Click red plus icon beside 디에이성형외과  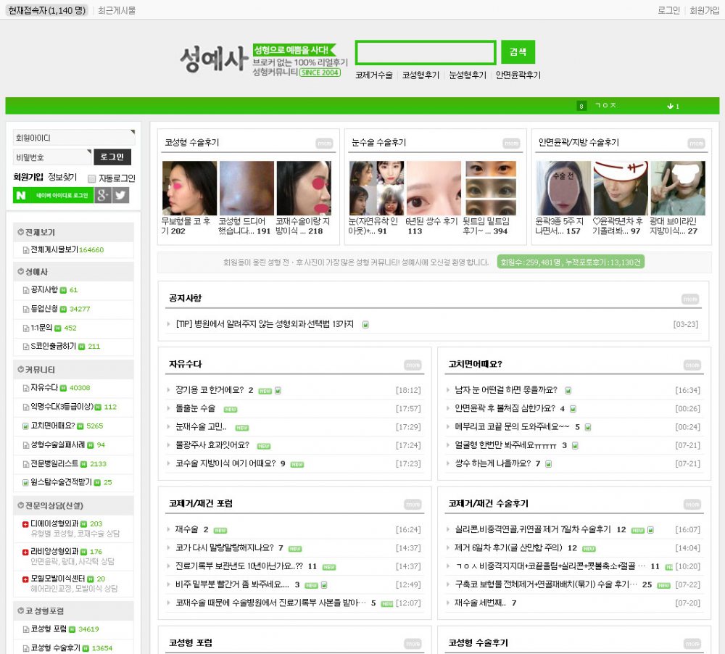pyautogui.click(x=25, y=524)
